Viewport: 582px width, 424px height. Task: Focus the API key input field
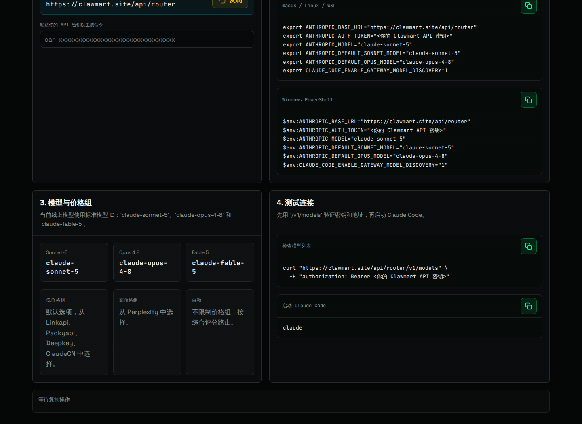click(x=147, y=40)
